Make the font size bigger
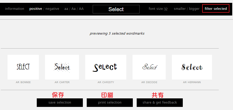This screenshot has width=233, height=110. pos(194,9)
